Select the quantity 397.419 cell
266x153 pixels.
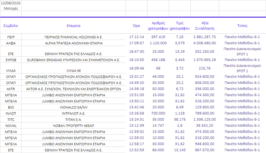pyautogui.click(x=158, y=37)
